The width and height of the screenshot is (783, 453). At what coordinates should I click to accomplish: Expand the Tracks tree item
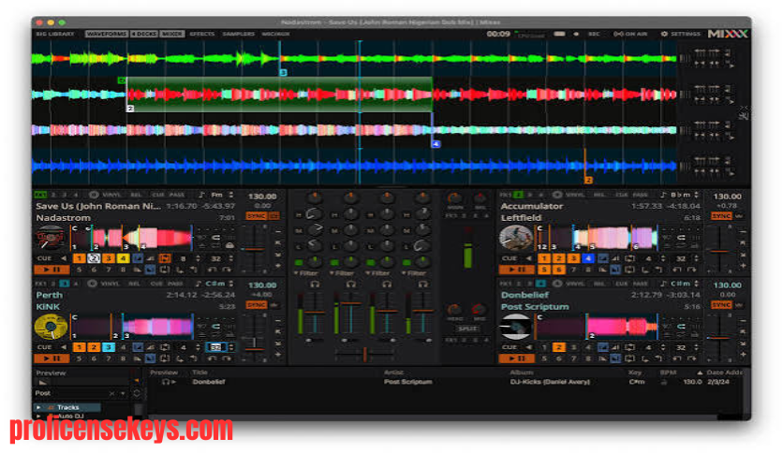click(39, 407)
